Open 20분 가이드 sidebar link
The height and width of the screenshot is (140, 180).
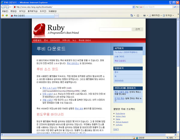pos(119,57)
